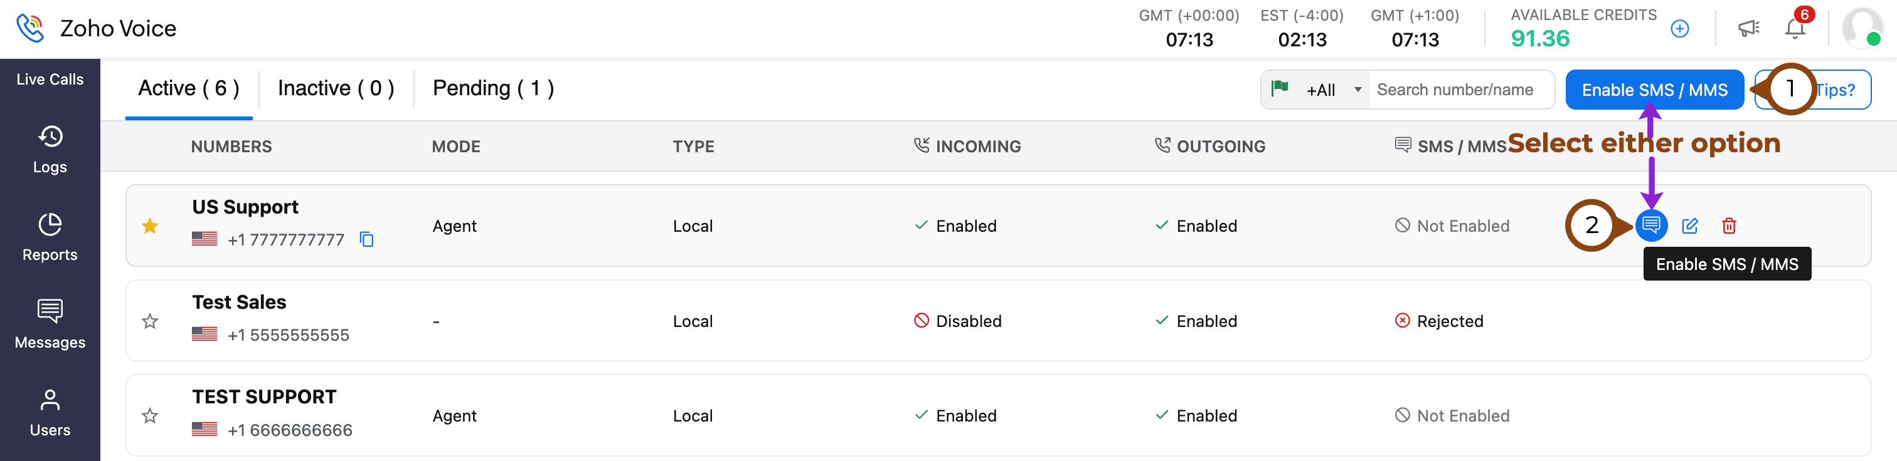Open the user profile avatar menu

click(x=1862, y=28)
